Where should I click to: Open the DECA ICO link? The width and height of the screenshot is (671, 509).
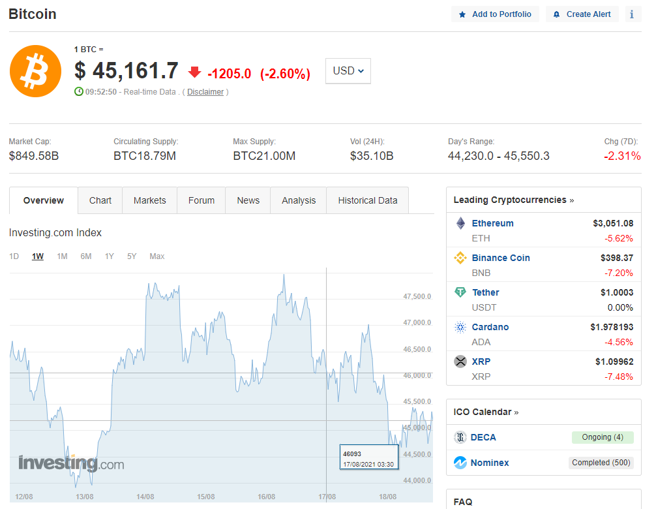483,437
